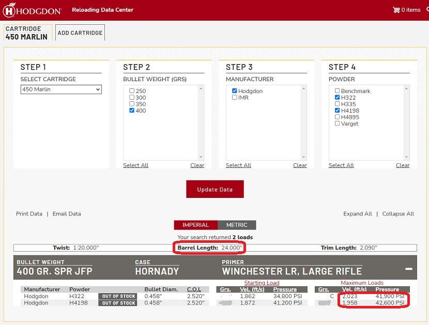Viewport: 429px width, 325px height.
Task: Select the H4198 powder name in the table
Action: click(79, 303)
